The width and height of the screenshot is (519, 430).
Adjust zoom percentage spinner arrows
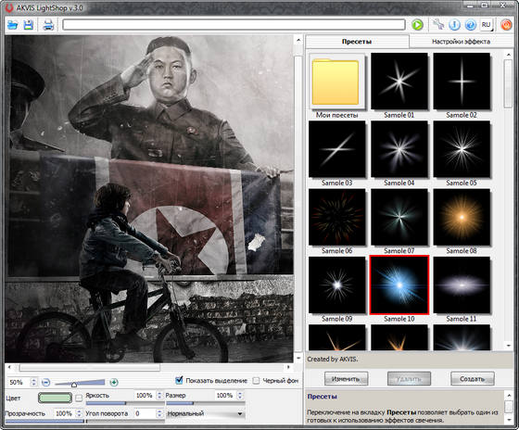tap(33, 383)
